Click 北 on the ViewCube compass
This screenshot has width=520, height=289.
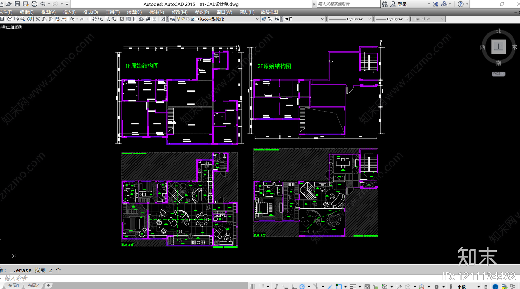499,31
